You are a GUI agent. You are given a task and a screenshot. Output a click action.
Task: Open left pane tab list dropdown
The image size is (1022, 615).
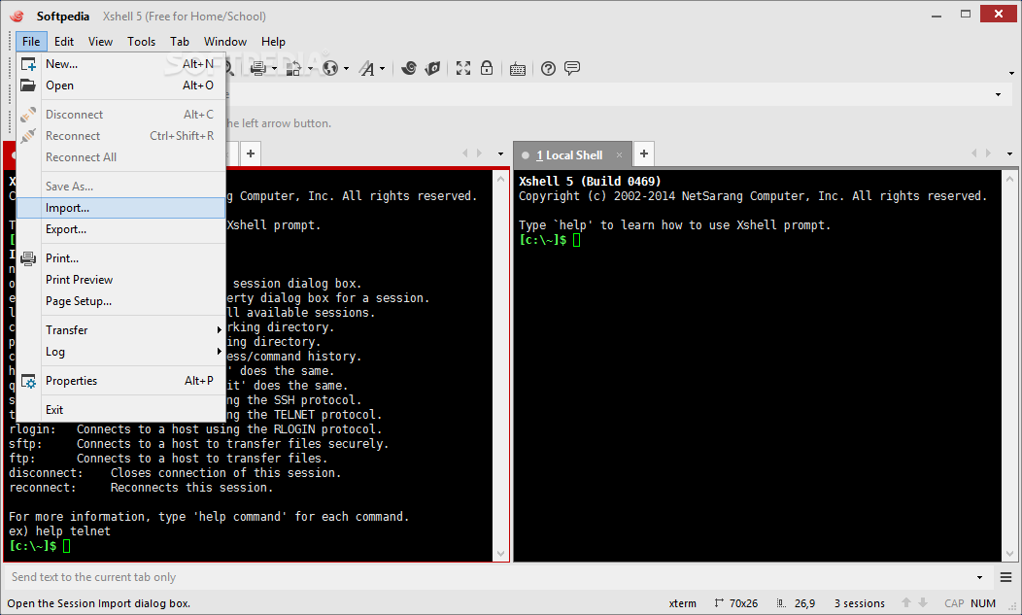click(x=500, y=154)
